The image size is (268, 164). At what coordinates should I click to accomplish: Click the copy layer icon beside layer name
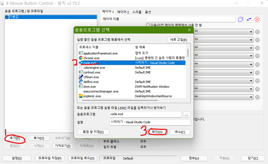coord(241,19)
